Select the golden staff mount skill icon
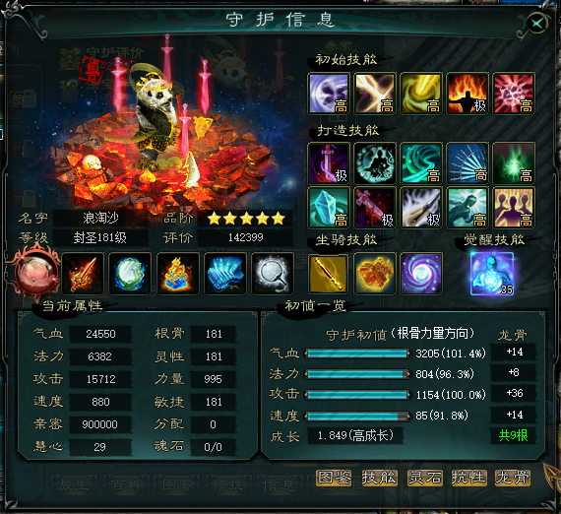This screenshot has height=514, width=561. click(328, 274)
